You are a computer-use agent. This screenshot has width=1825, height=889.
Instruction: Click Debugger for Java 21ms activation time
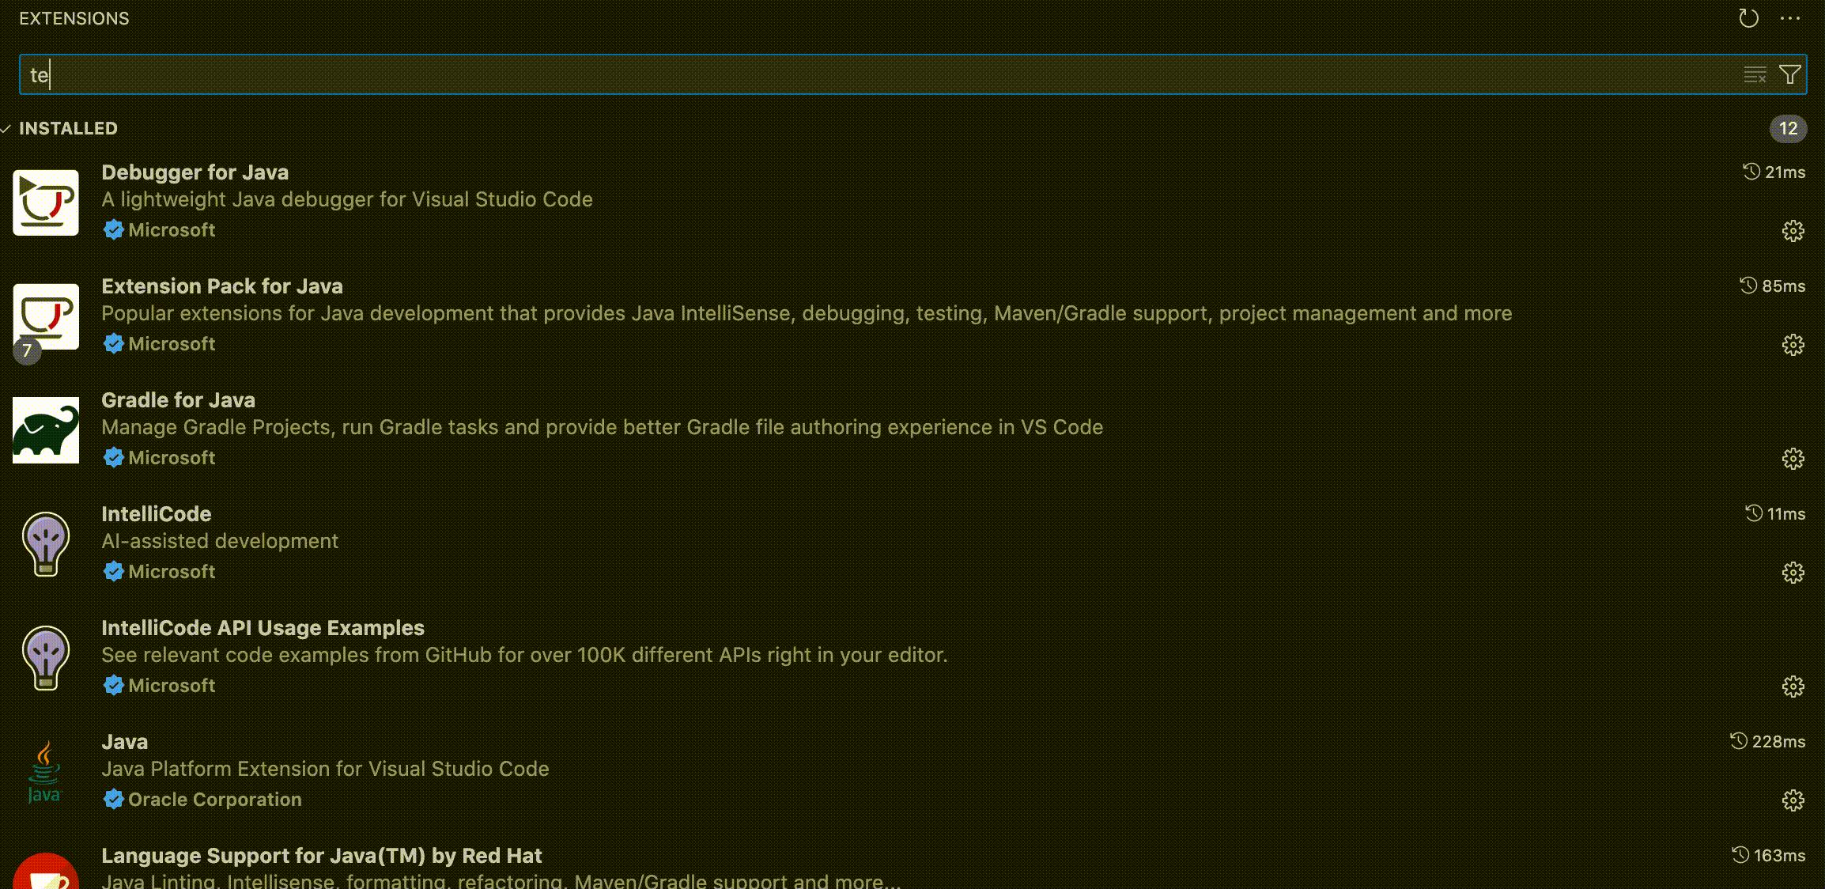coord(1774,172)
